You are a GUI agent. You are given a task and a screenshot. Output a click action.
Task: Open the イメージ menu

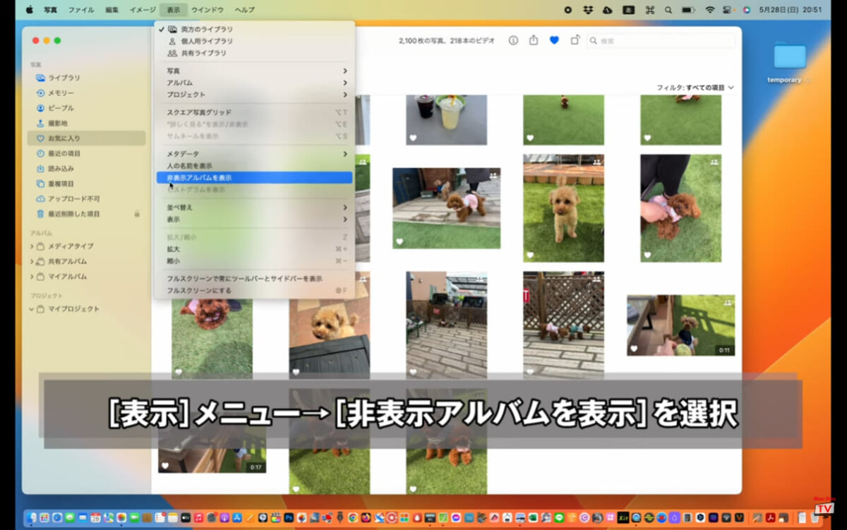point(143,10)
